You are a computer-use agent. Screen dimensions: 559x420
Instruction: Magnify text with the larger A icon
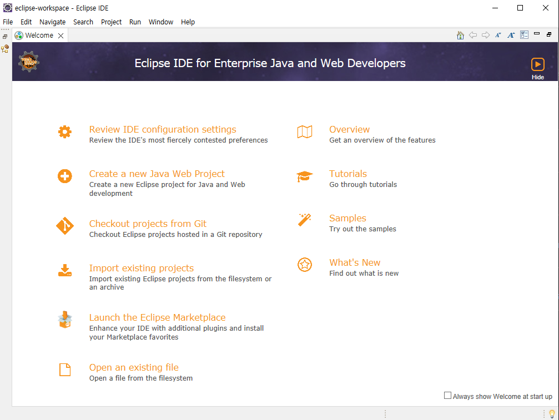(511, 36)
